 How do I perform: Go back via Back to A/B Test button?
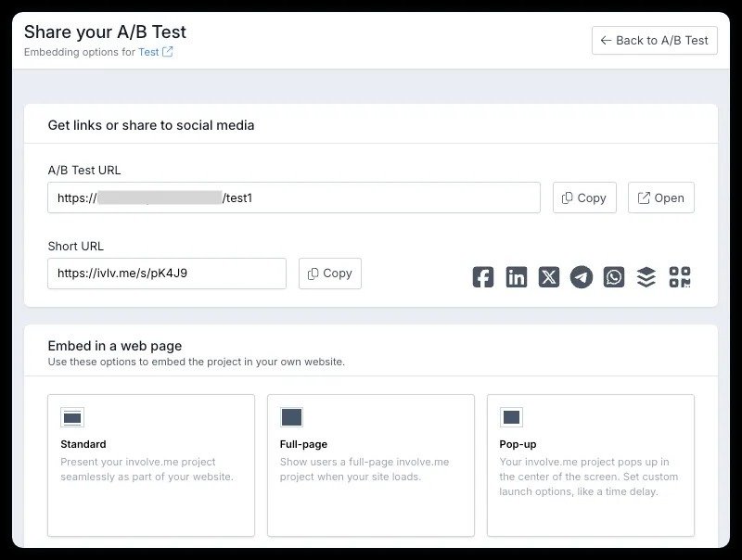655,40
